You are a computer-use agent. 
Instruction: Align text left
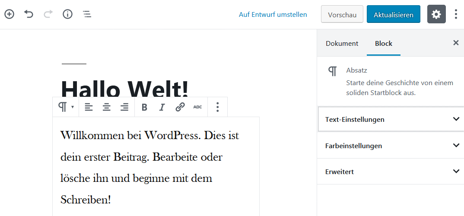tap(89, 107)
